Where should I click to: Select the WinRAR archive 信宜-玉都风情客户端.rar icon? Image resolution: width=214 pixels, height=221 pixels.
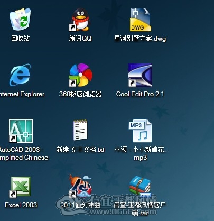tap(140, 187)
